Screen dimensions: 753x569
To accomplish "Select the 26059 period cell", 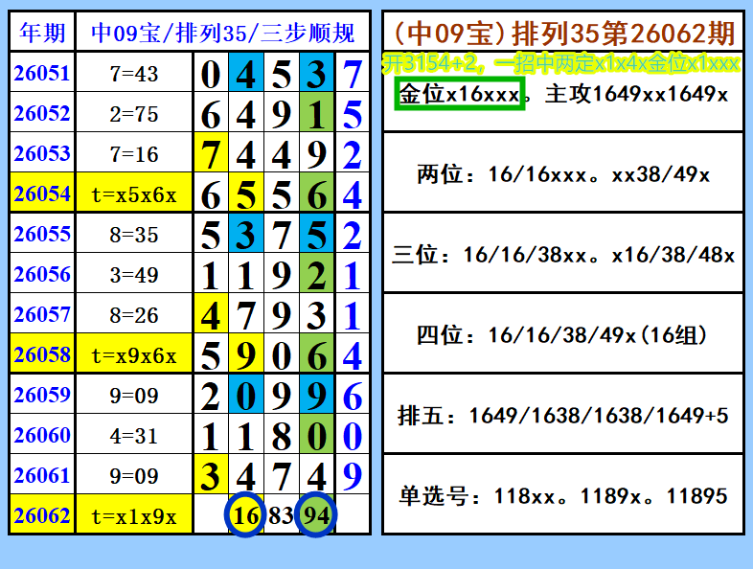I will pyautogui.click(x=42, y=395).
